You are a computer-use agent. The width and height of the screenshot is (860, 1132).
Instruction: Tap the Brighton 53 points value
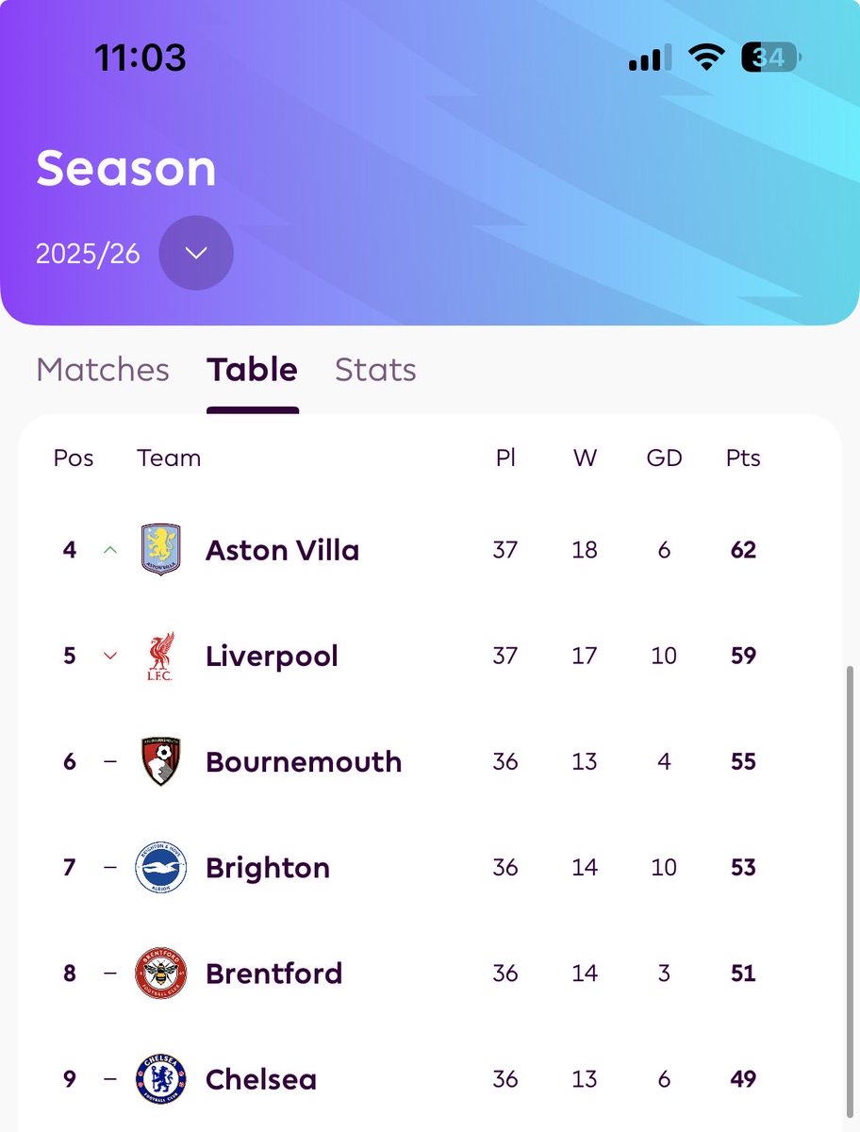coord(743,868)
